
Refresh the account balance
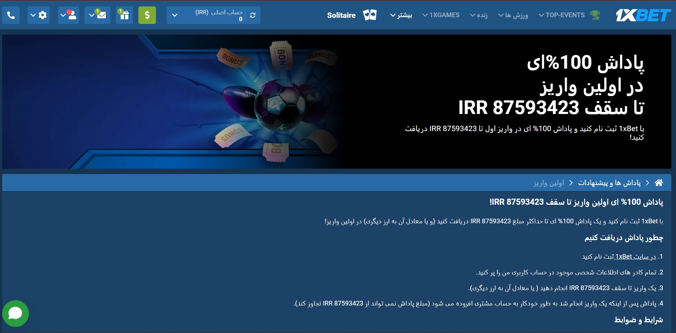[253, 15]
